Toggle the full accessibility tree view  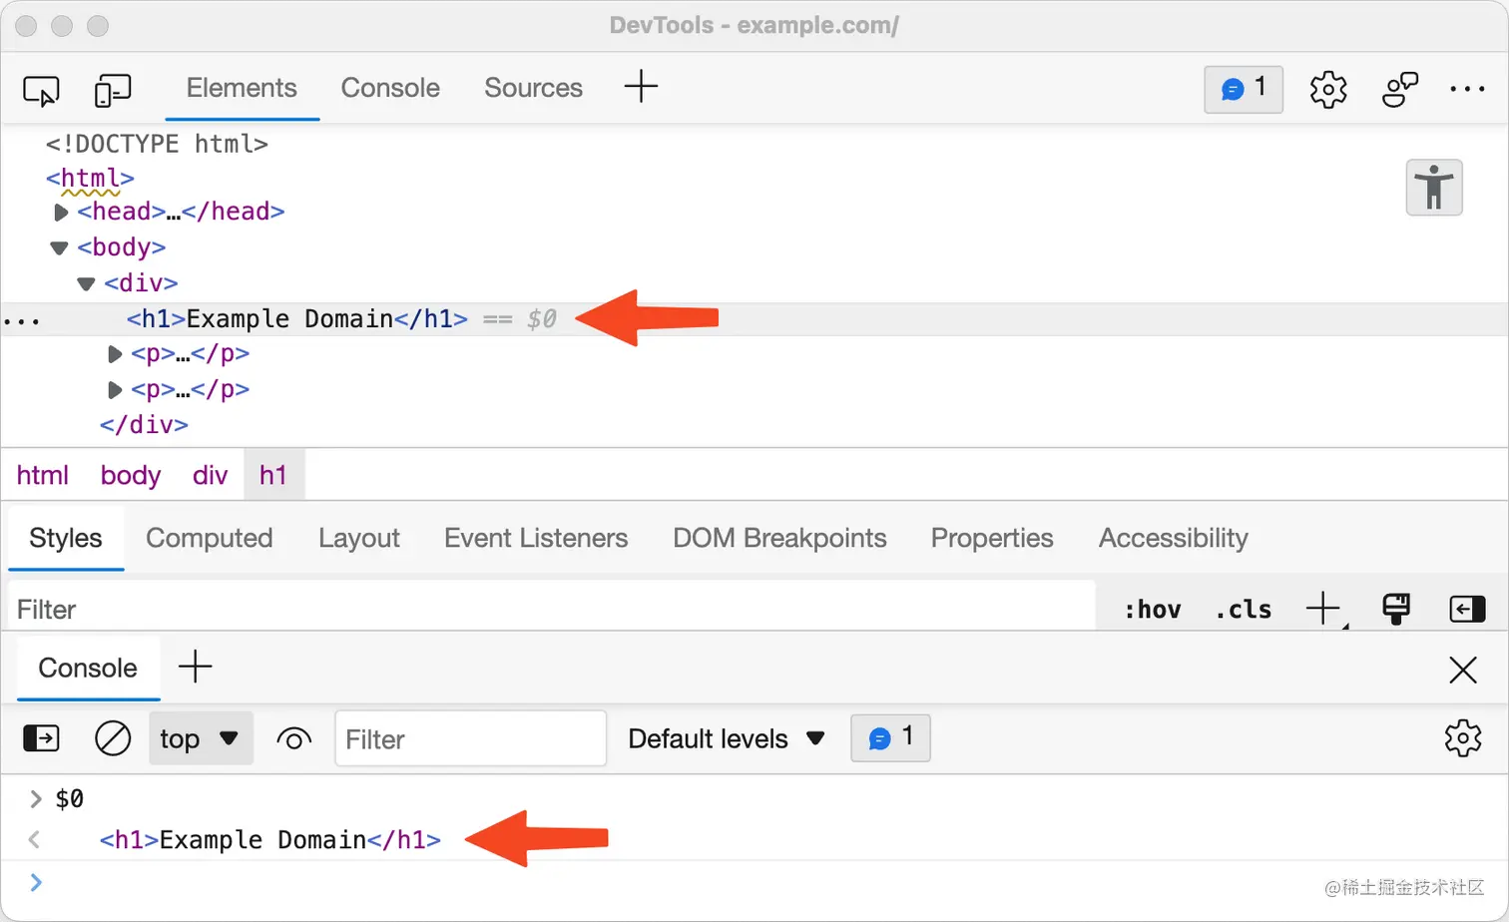tap(1434, 187)
